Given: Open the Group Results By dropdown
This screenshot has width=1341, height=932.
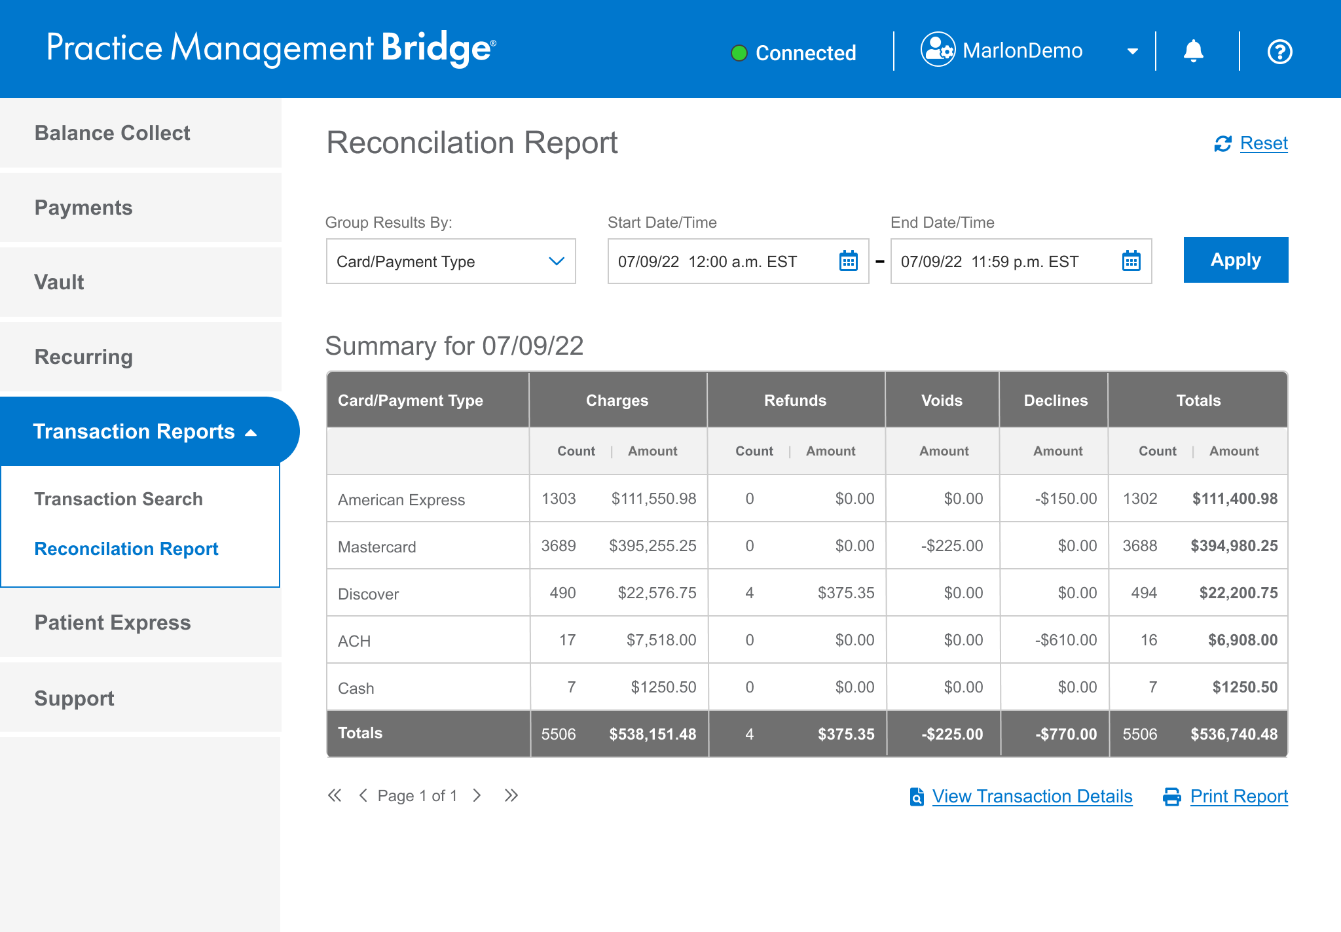Looking at the screenshot, I should [x=450, y=261].
